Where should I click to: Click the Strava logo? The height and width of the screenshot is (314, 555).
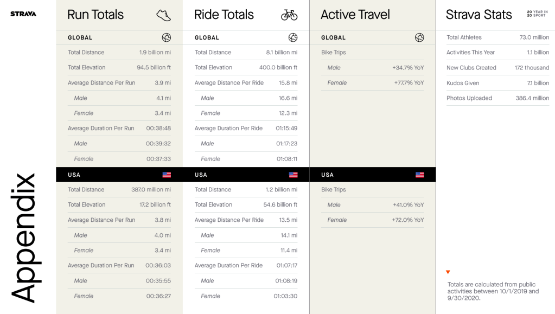point(23,14)
